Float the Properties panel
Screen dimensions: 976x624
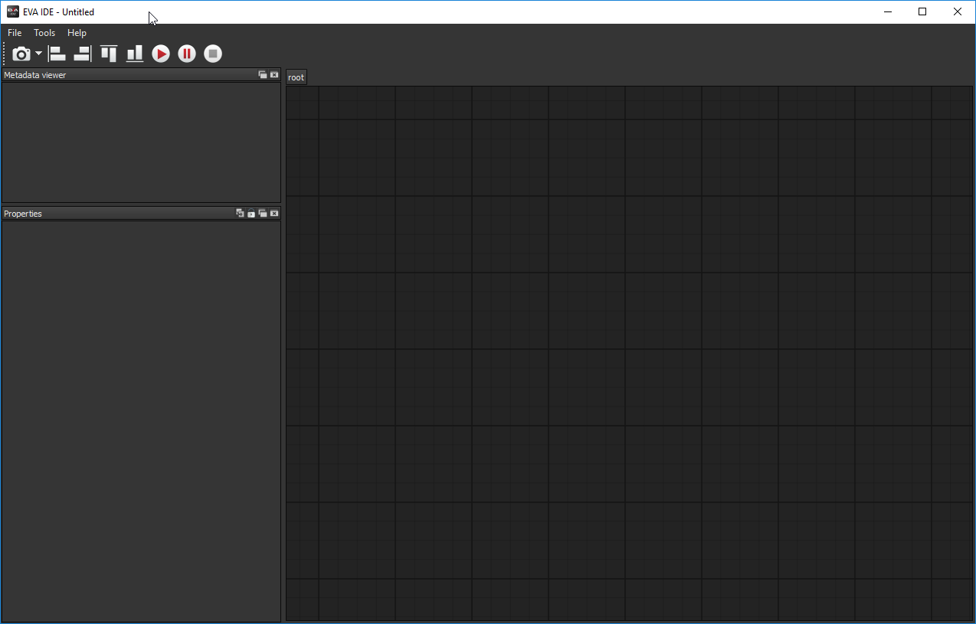coord(263,213)
